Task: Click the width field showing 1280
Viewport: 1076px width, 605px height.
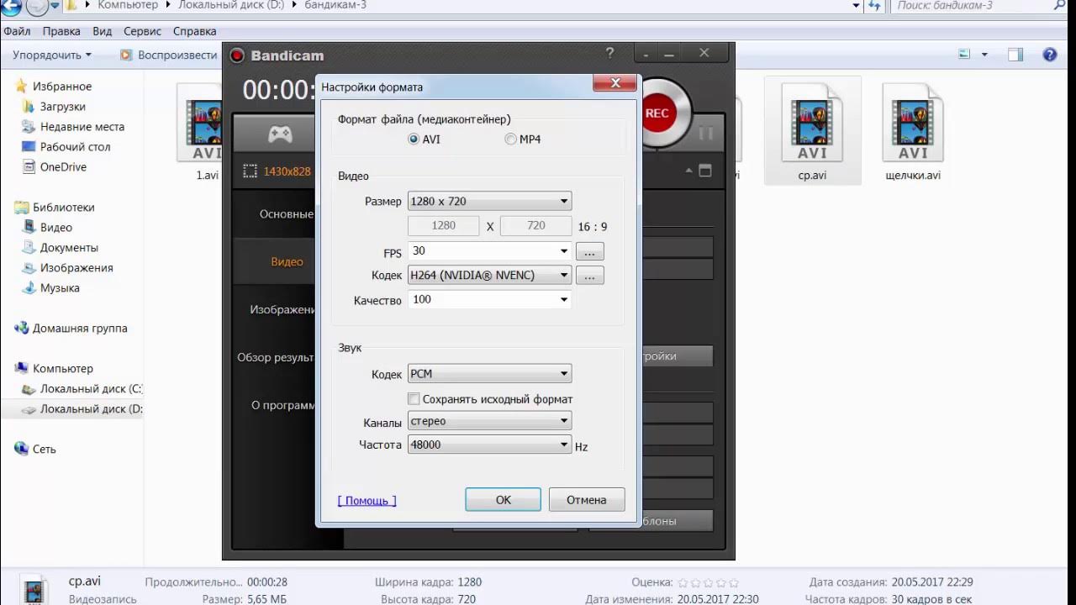Action: [x=444, y=226]
